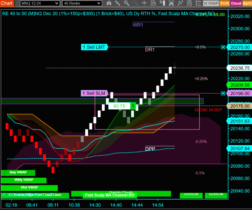Click the 14:54 time axis label
Screen dimensions: 252x210
pyautogui.click(x=158, y=205)
